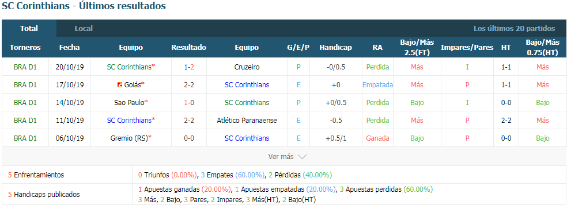Switch to the Local tab
Screen dimensions: 567x209
(84, 29)
